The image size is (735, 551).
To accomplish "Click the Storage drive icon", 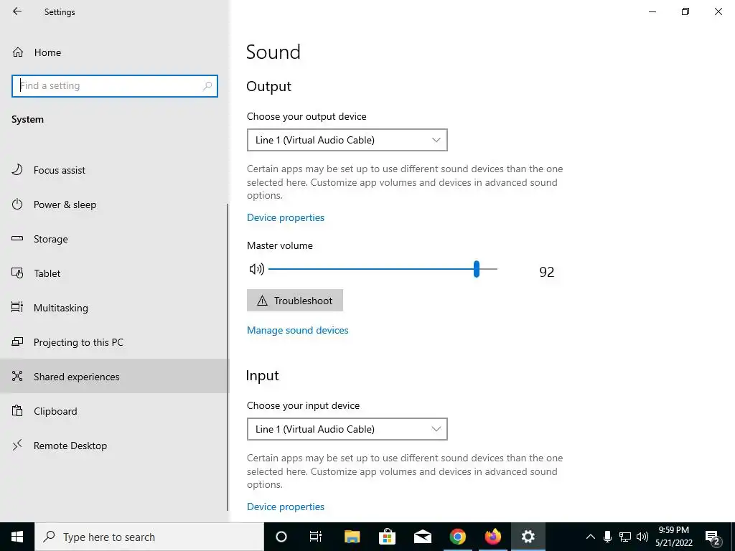I will tap(17, 238).
